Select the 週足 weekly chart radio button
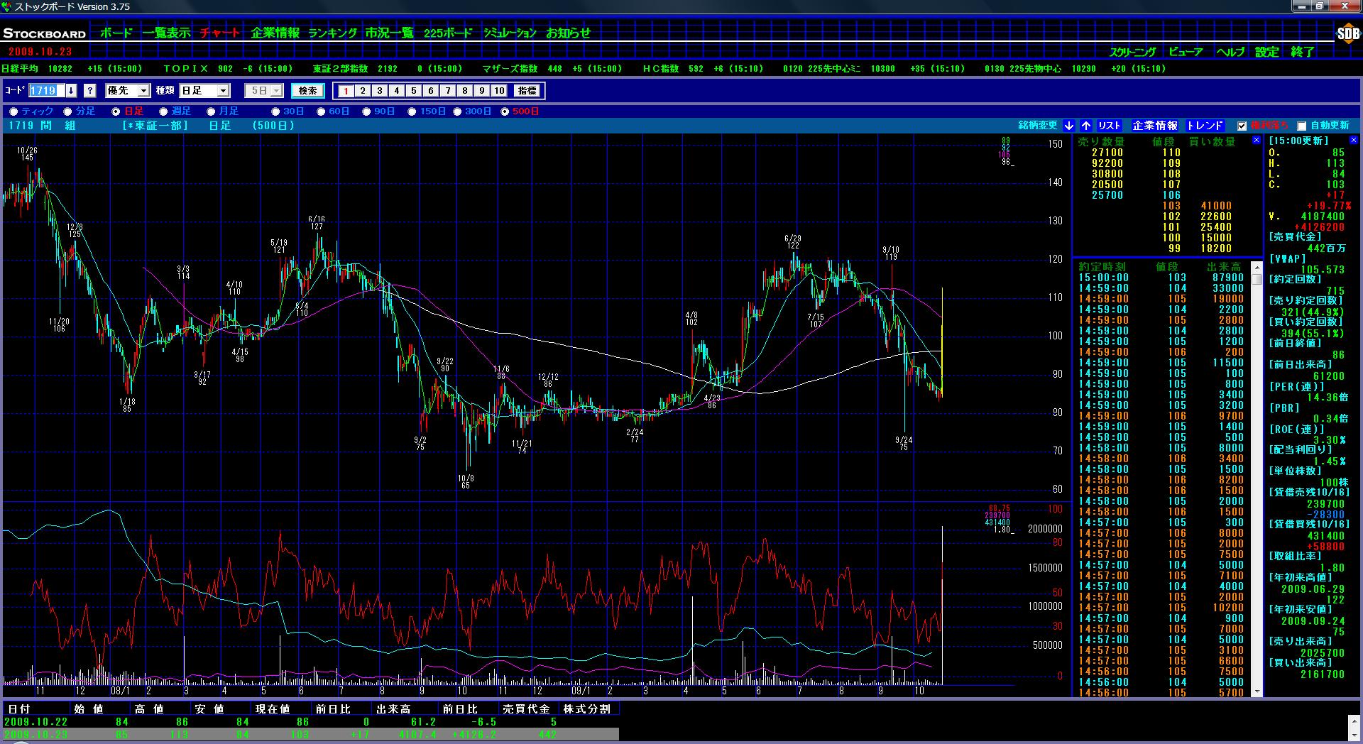 coord(164,111)
